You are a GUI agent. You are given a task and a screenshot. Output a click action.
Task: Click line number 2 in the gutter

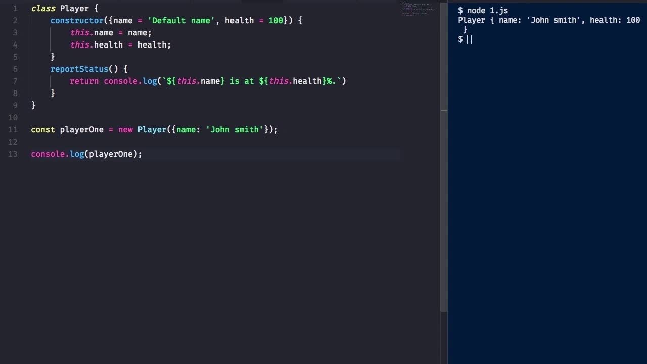pyautogui.click(x=15, y=21)
